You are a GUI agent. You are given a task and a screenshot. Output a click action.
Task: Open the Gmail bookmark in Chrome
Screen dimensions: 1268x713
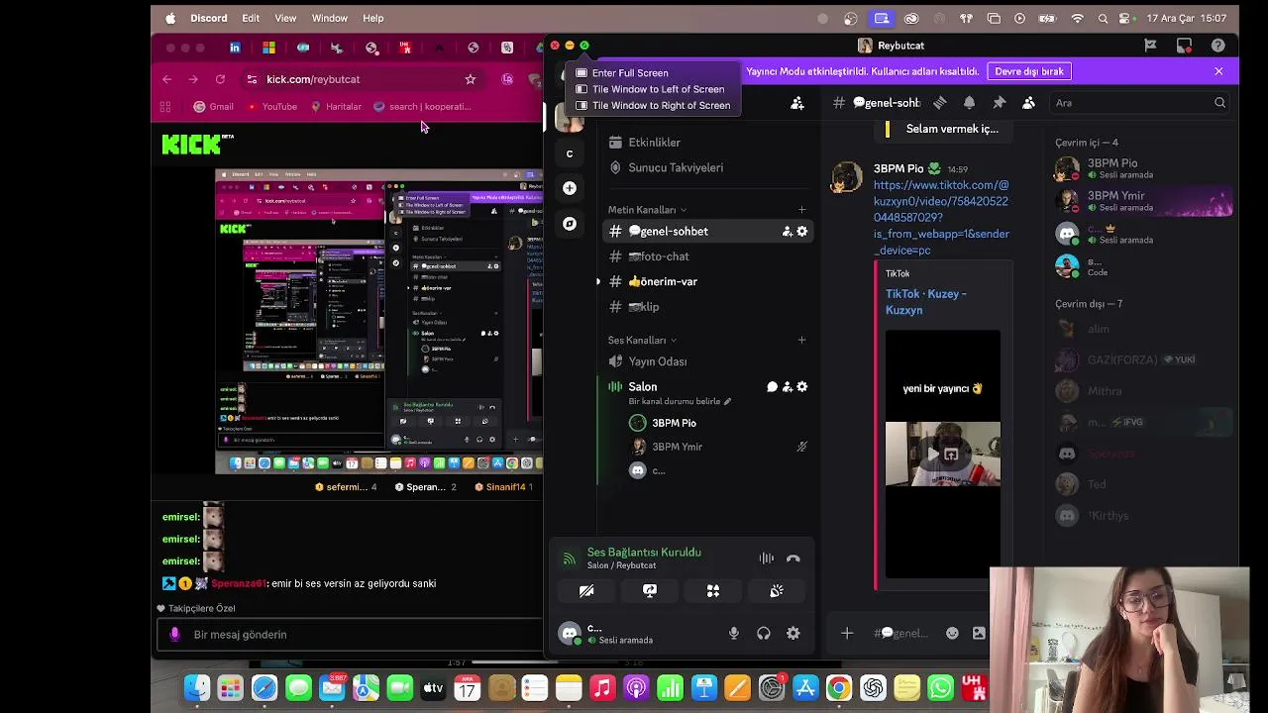pos(214,107)
